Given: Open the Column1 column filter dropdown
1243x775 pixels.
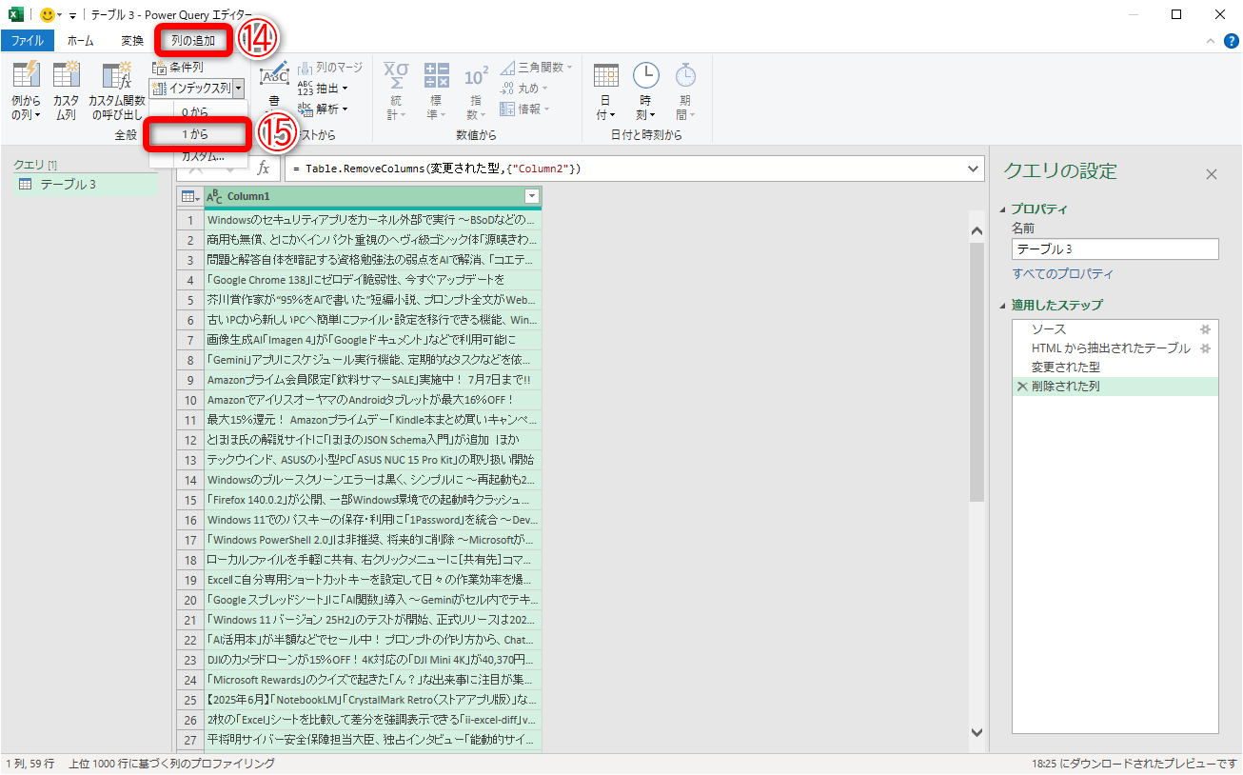Looking at the screenshot, I should pyautogui.click(x=532, y=195).
